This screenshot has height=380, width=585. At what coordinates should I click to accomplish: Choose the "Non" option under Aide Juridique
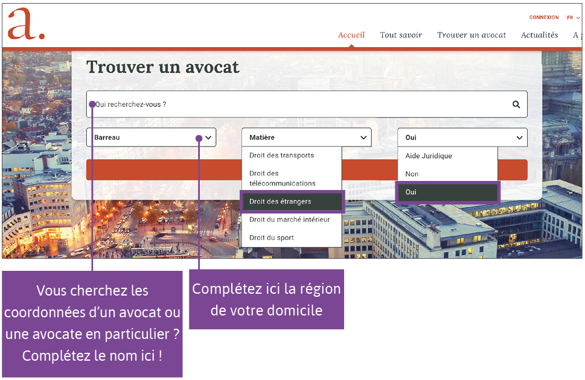point(411,174)
